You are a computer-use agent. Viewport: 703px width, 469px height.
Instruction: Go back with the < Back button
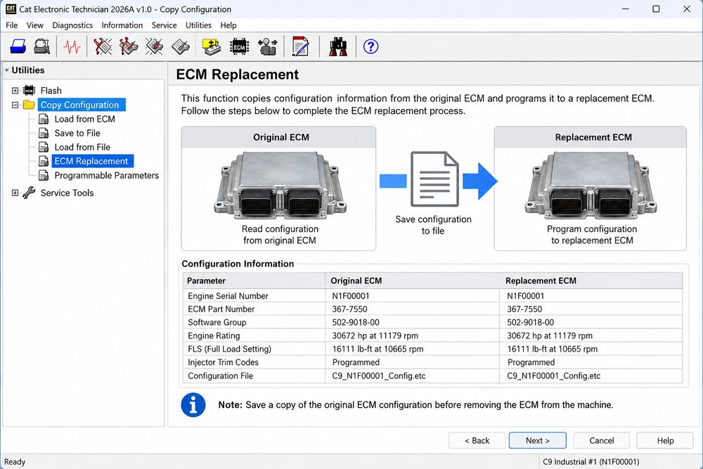(x=477, y=440)
